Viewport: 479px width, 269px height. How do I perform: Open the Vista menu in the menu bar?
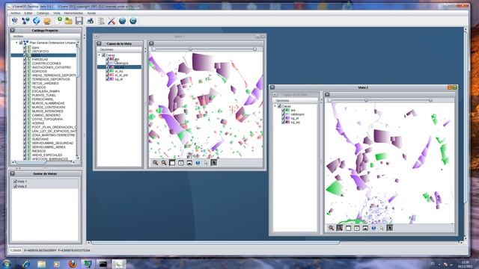tap(57, 13)
